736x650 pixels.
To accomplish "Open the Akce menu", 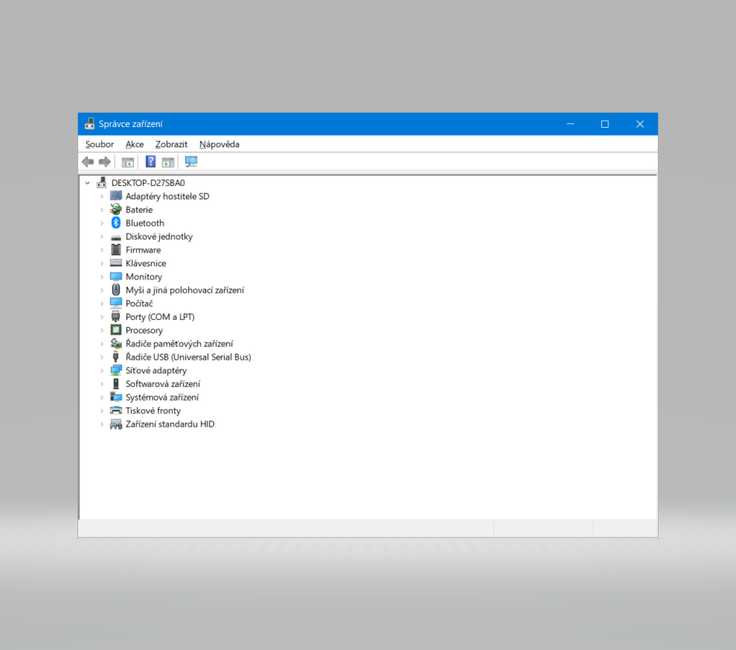I will [x=135, y=144].
